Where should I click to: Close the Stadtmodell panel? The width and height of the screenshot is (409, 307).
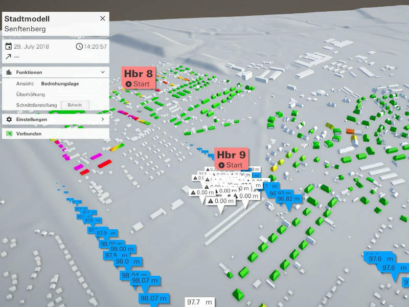[102, 18]
